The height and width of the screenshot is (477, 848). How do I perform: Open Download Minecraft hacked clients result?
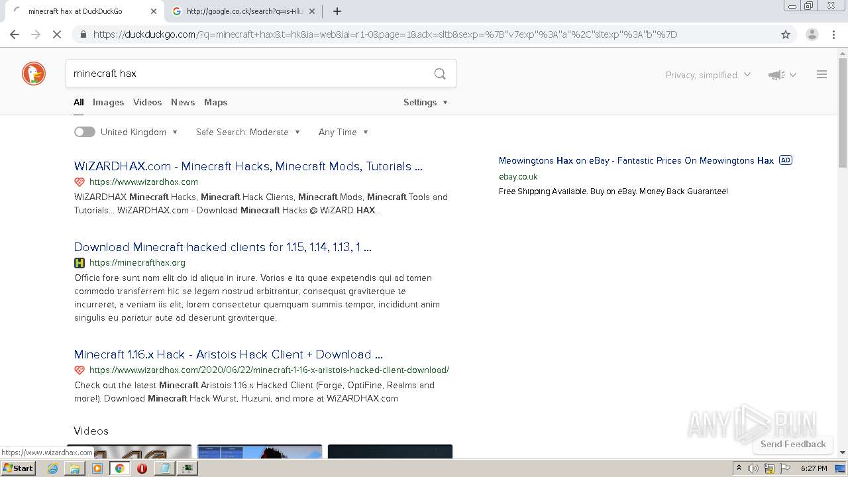click(x=223, y=247)
